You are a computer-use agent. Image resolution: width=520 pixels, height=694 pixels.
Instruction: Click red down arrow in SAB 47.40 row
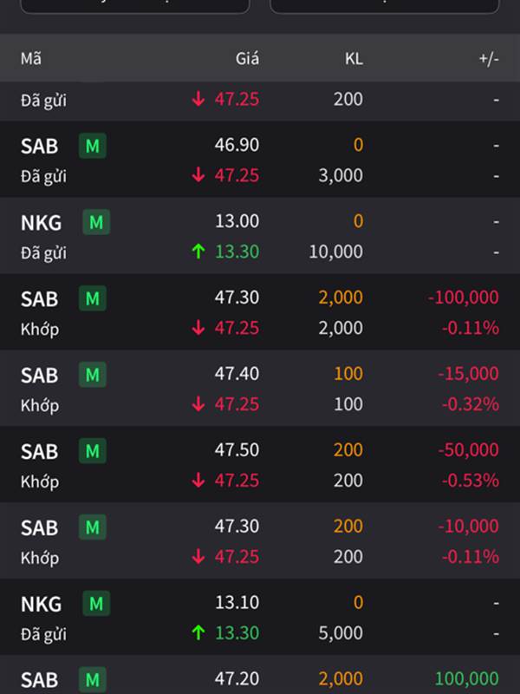click(x=198, y=404)
